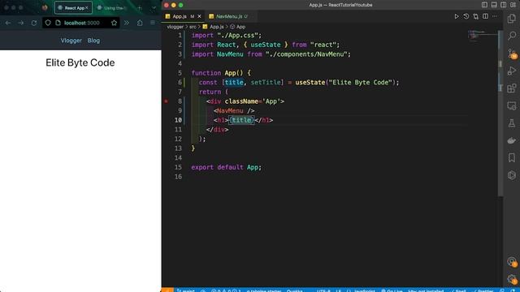Select the App.js editor tab

(183, 16)
